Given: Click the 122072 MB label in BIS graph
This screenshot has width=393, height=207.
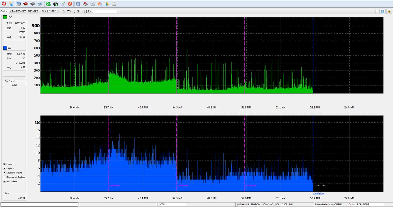Looking at the screenshot, I should pos(321,185).
